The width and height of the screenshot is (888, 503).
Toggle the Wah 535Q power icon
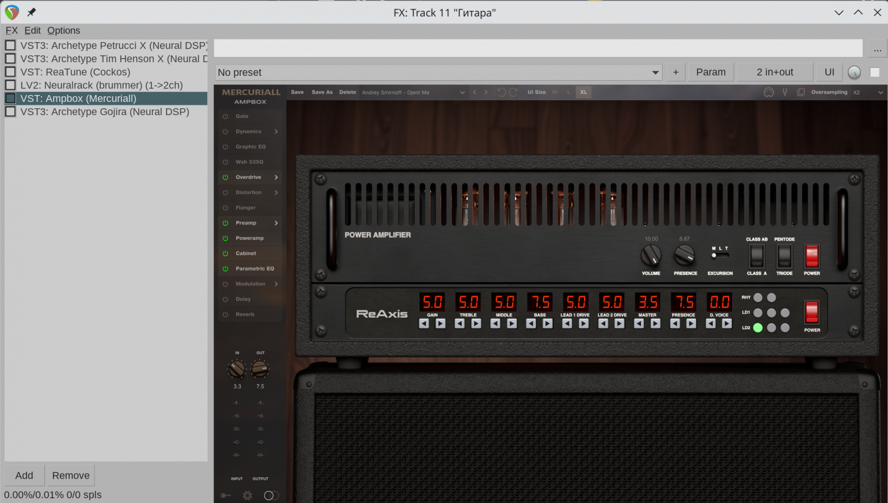[x=225, y=162]
